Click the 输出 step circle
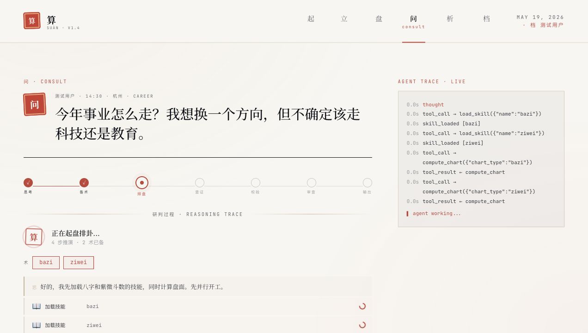This screenshot has height=333, width=588. coord(367,183)
